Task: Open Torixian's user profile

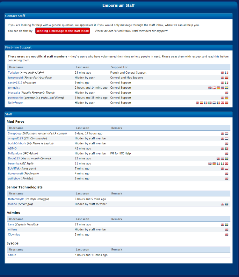Action: 13,73
